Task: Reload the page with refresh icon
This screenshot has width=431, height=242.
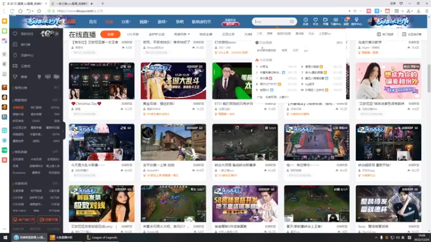Action: coord(12,11)
